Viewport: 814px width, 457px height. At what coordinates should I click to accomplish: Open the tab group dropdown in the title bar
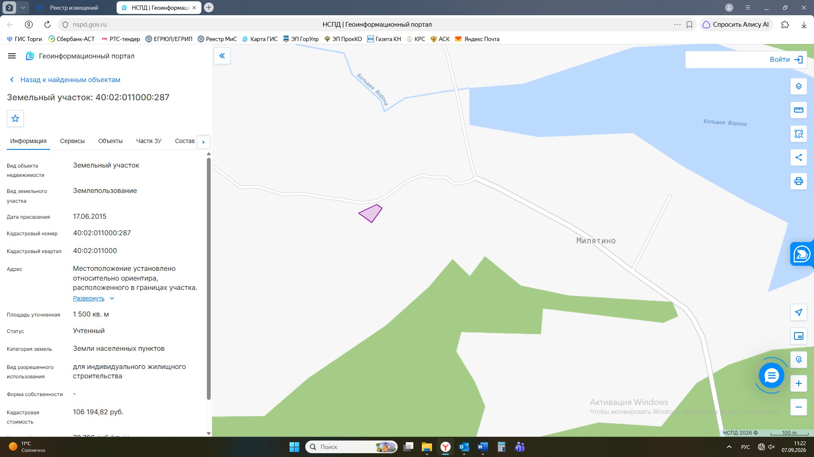(23, 8)
